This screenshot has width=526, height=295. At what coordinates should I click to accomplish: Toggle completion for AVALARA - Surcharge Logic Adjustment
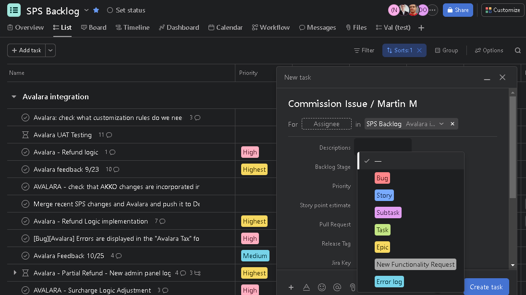coord(25,290)
